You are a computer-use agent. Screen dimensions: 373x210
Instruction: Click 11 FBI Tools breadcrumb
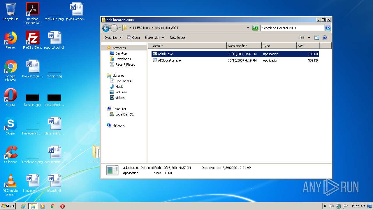pyautogui.click(x=141, y=28)
